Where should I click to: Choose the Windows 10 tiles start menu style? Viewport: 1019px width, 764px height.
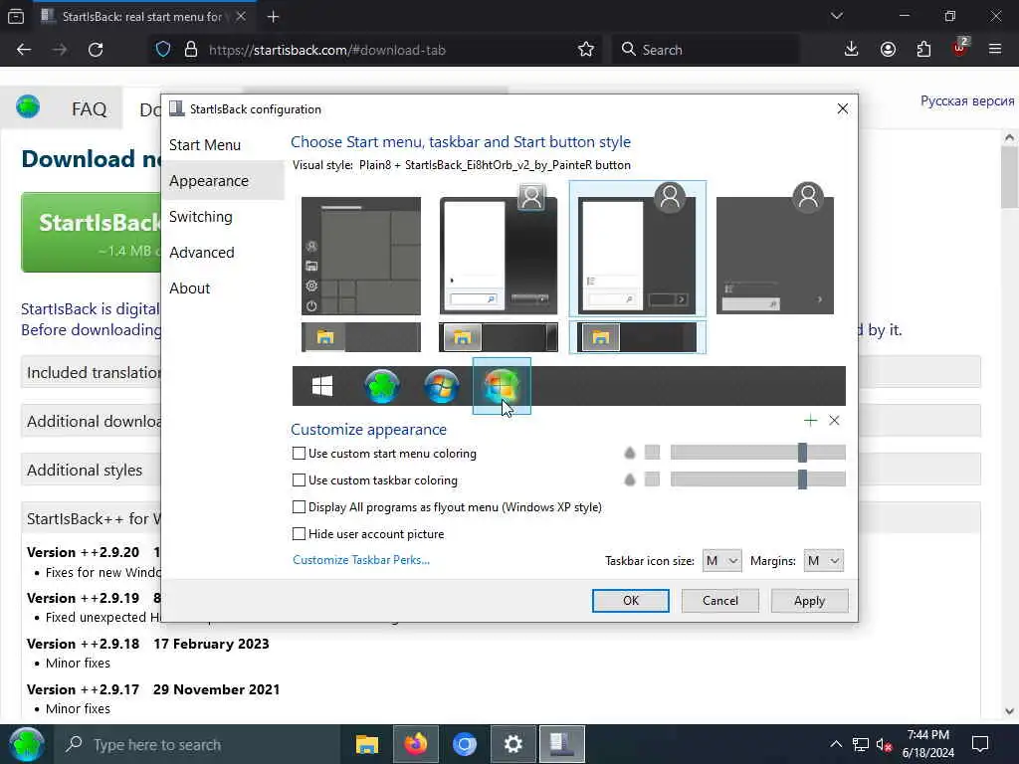(x=361, y=256)
